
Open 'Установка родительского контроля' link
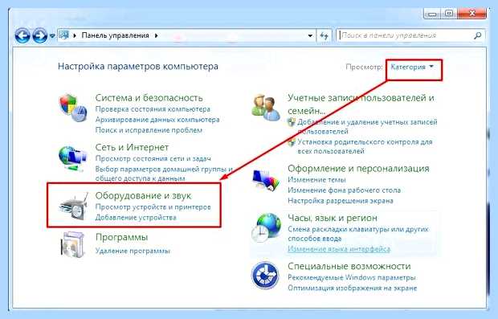[x=365, y=146]
